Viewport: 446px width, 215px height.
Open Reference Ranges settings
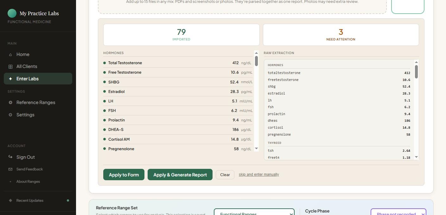(38, 102)
